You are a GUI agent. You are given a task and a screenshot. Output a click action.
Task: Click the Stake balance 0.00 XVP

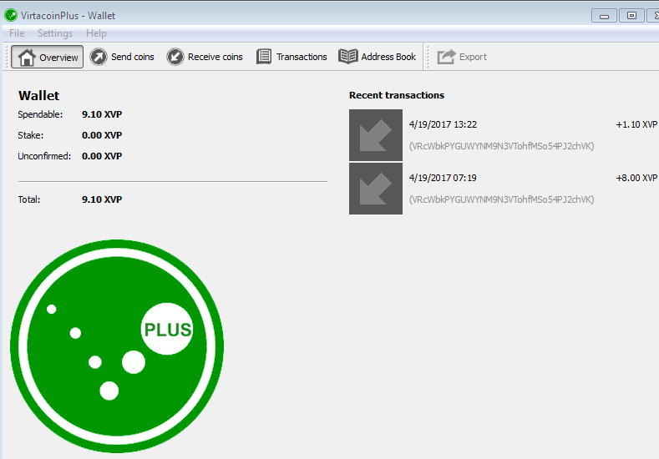[102, 136]
